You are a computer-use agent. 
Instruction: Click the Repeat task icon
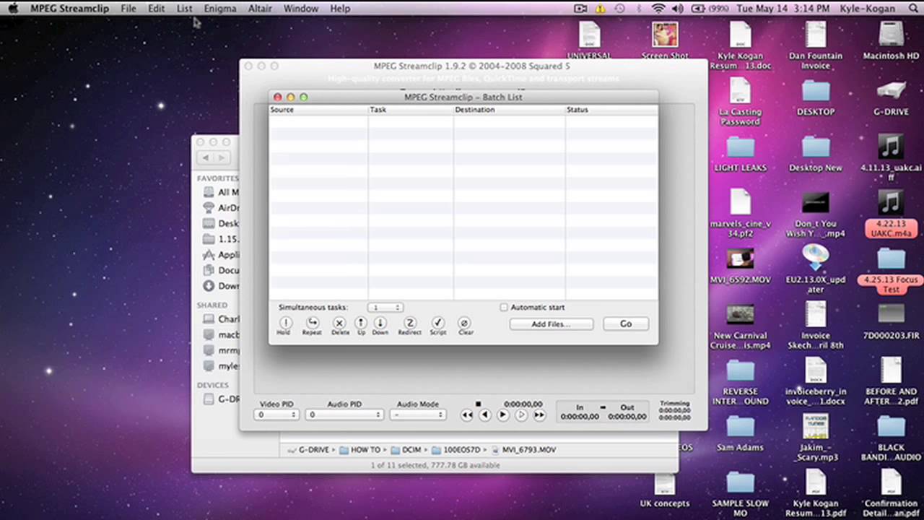coord(312,324)
